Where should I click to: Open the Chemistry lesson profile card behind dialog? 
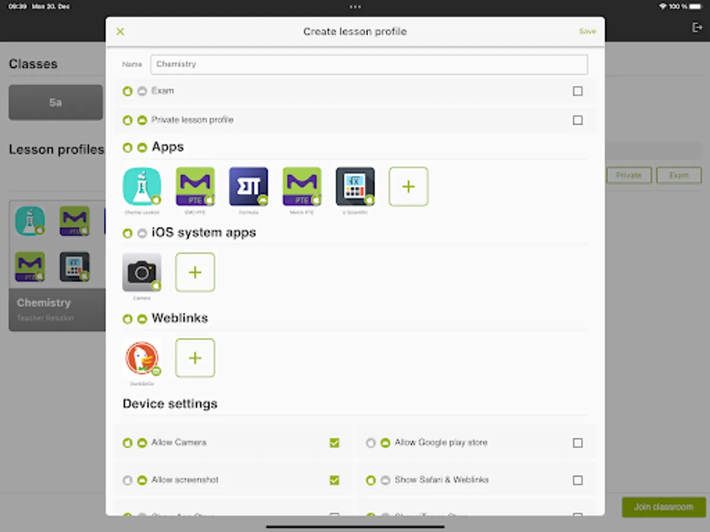click(57, 265)
